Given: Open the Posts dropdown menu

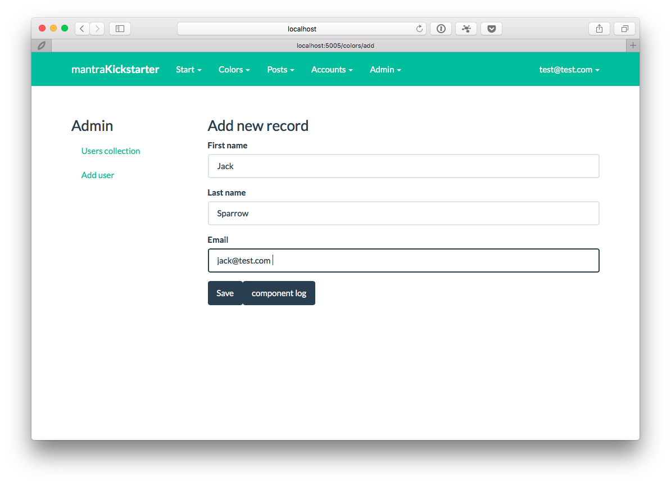Looking at the screenshot, I should (x=281, y=69).
